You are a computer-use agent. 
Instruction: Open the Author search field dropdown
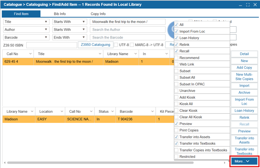(26, 30)
